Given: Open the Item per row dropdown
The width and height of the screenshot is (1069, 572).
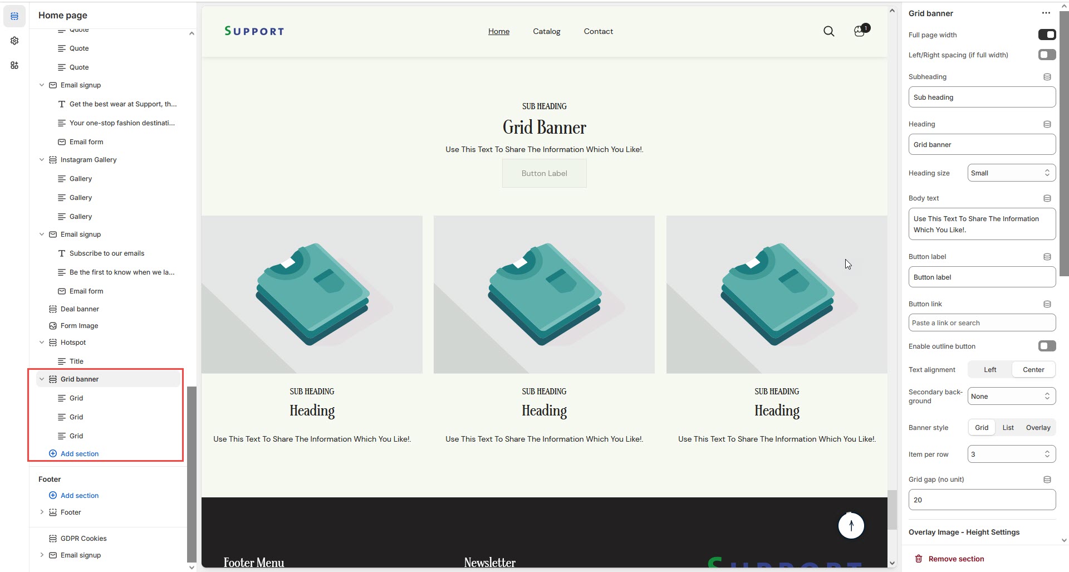Looking at the screenshot, I should pyautogui.click(x=1011, y=454).
